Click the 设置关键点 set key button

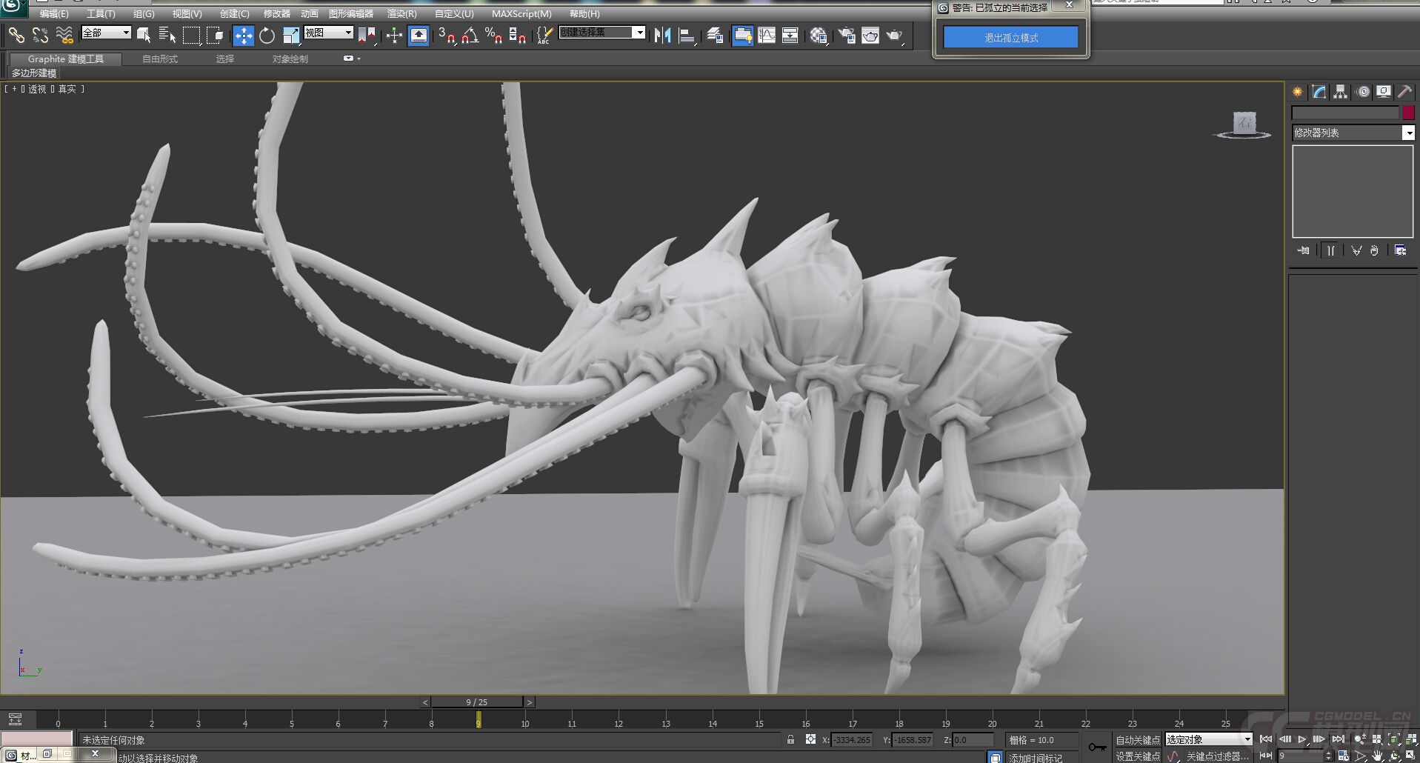click(x=1138, y=756)
